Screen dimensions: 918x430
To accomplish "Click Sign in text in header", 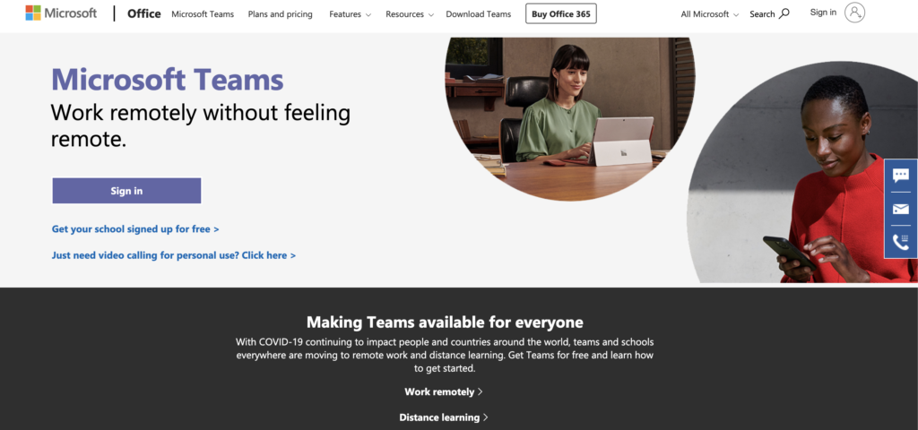I will tap(823, 13).
